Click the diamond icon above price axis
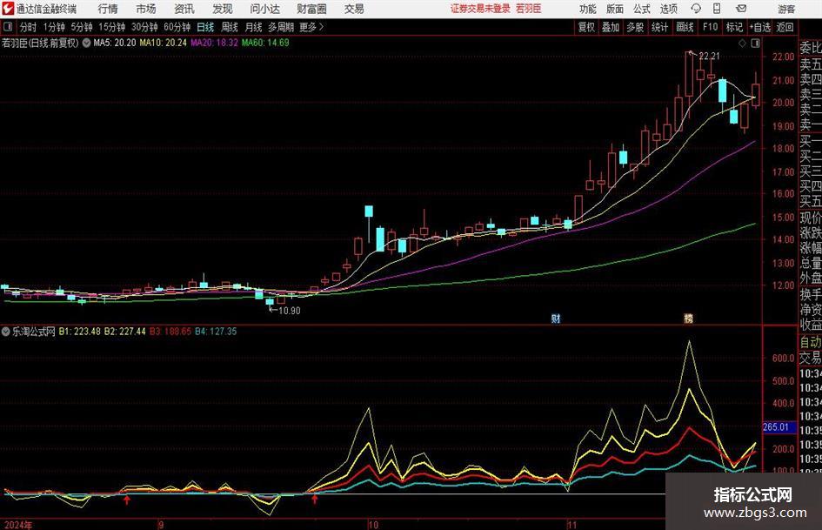This screenshot has height=530, width=822. (x=742, y=44)
